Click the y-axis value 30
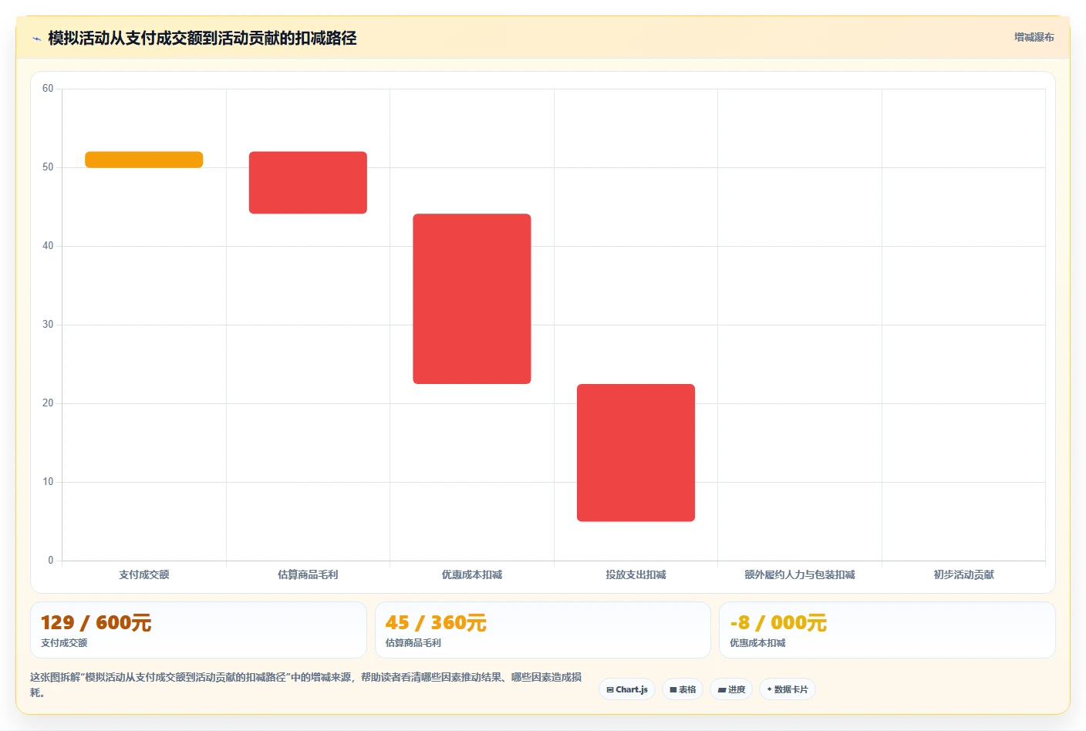 (x=48, y=325)
